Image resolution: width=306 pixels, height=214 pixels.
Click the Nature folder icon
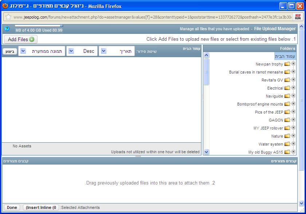[x=287, y=136]
